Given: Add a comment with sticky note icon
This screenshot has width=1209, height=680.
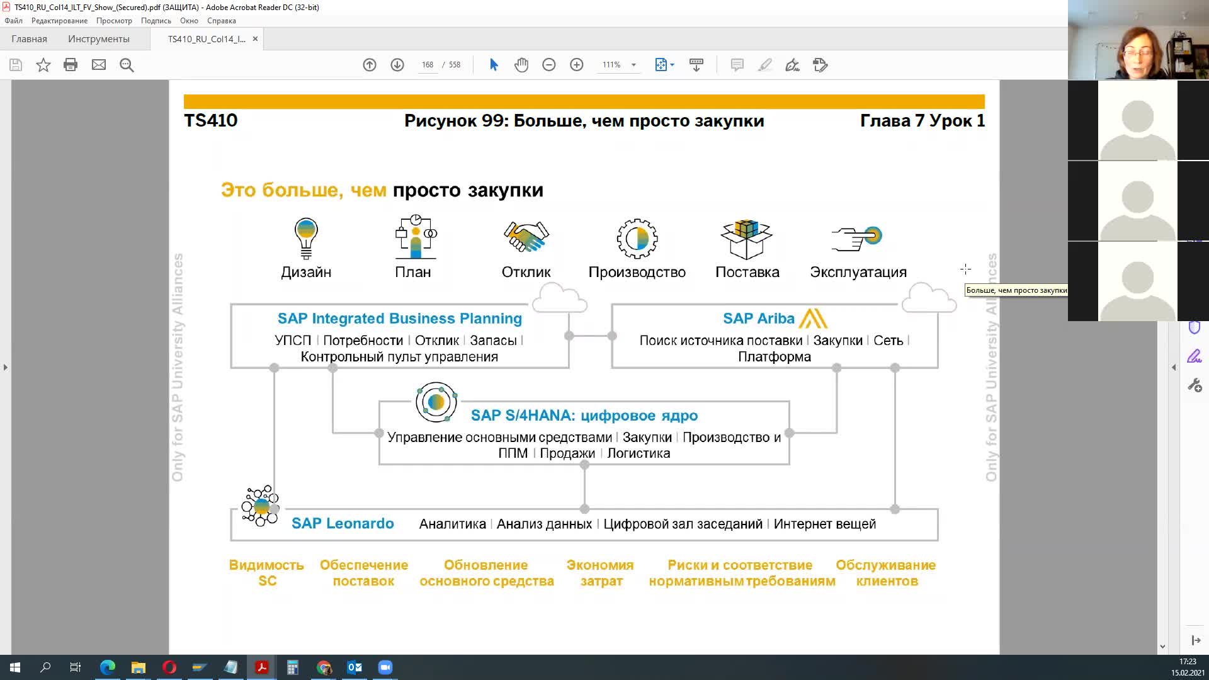Looking at the screenshot, I should coord(737,65).
